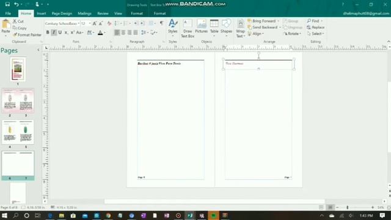Screen dimensions: 391x220
Task: Toggle Superscript formatting
Action: 72,32
